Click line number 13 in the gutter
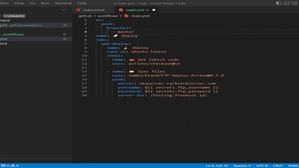The image size is (299, 168). click(84, 68)
